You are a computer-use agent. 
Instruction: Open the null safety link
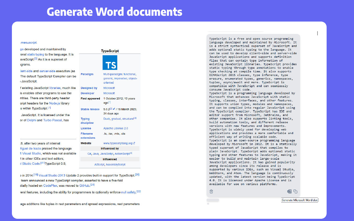pyautogui.click(x=128, y=192)
